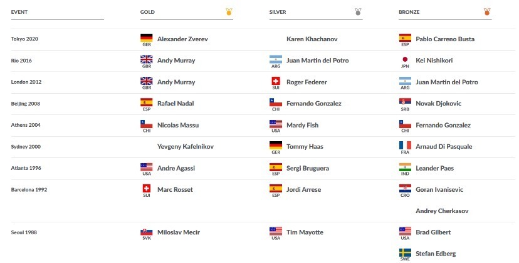Click the EVENT column header
The width and height of the screenshot is (519, 263).
19,12
